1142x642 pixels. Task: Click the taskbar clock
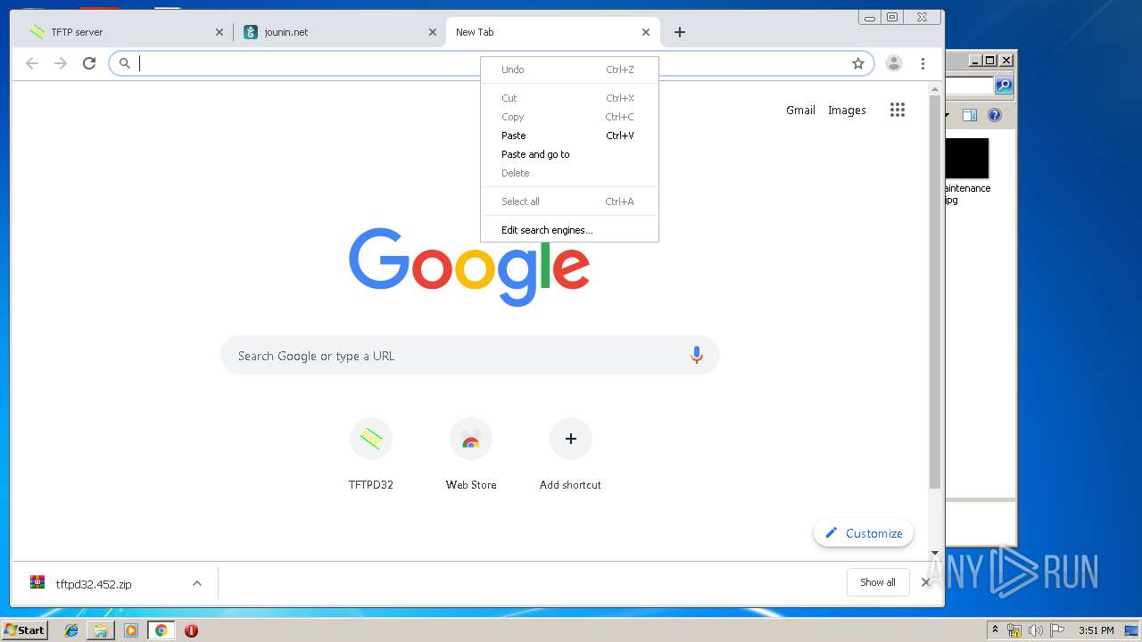pyautogui.click(x=1096, y=630)
